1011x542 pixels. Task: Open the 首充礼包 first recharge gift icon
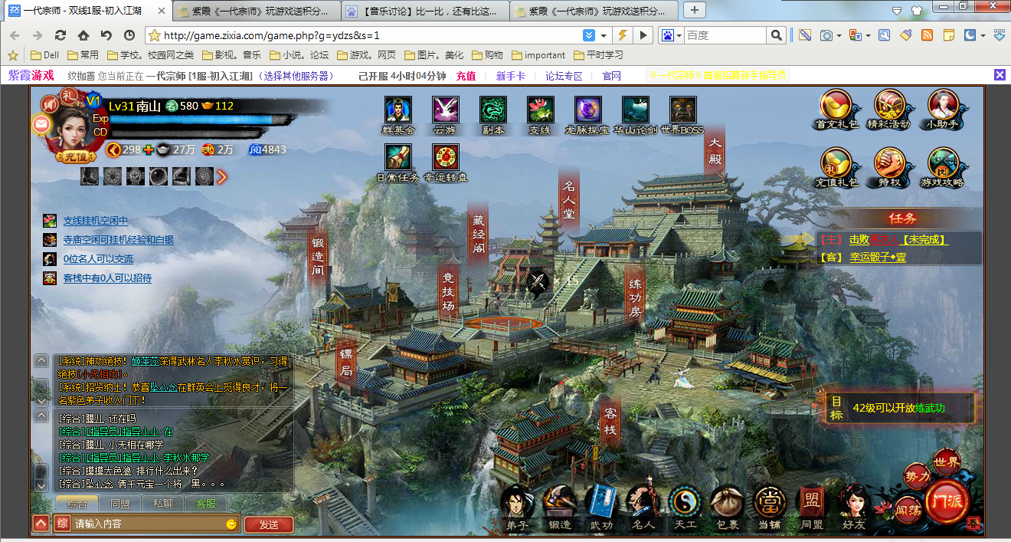point(837,109)
